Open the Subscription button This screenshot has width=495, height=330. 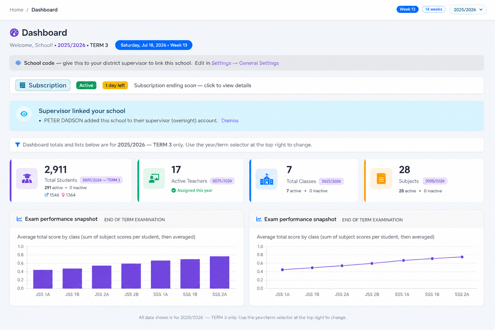(43, 85)
